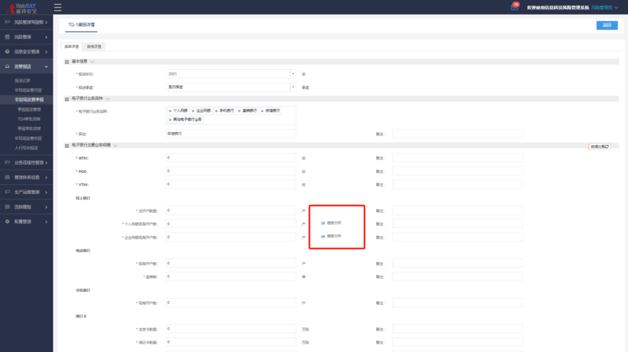The width and height of the screenshot is (628, 352).
Task: Open 非现场监管年报 in the sidebar
Action: [x=29, y=138]
